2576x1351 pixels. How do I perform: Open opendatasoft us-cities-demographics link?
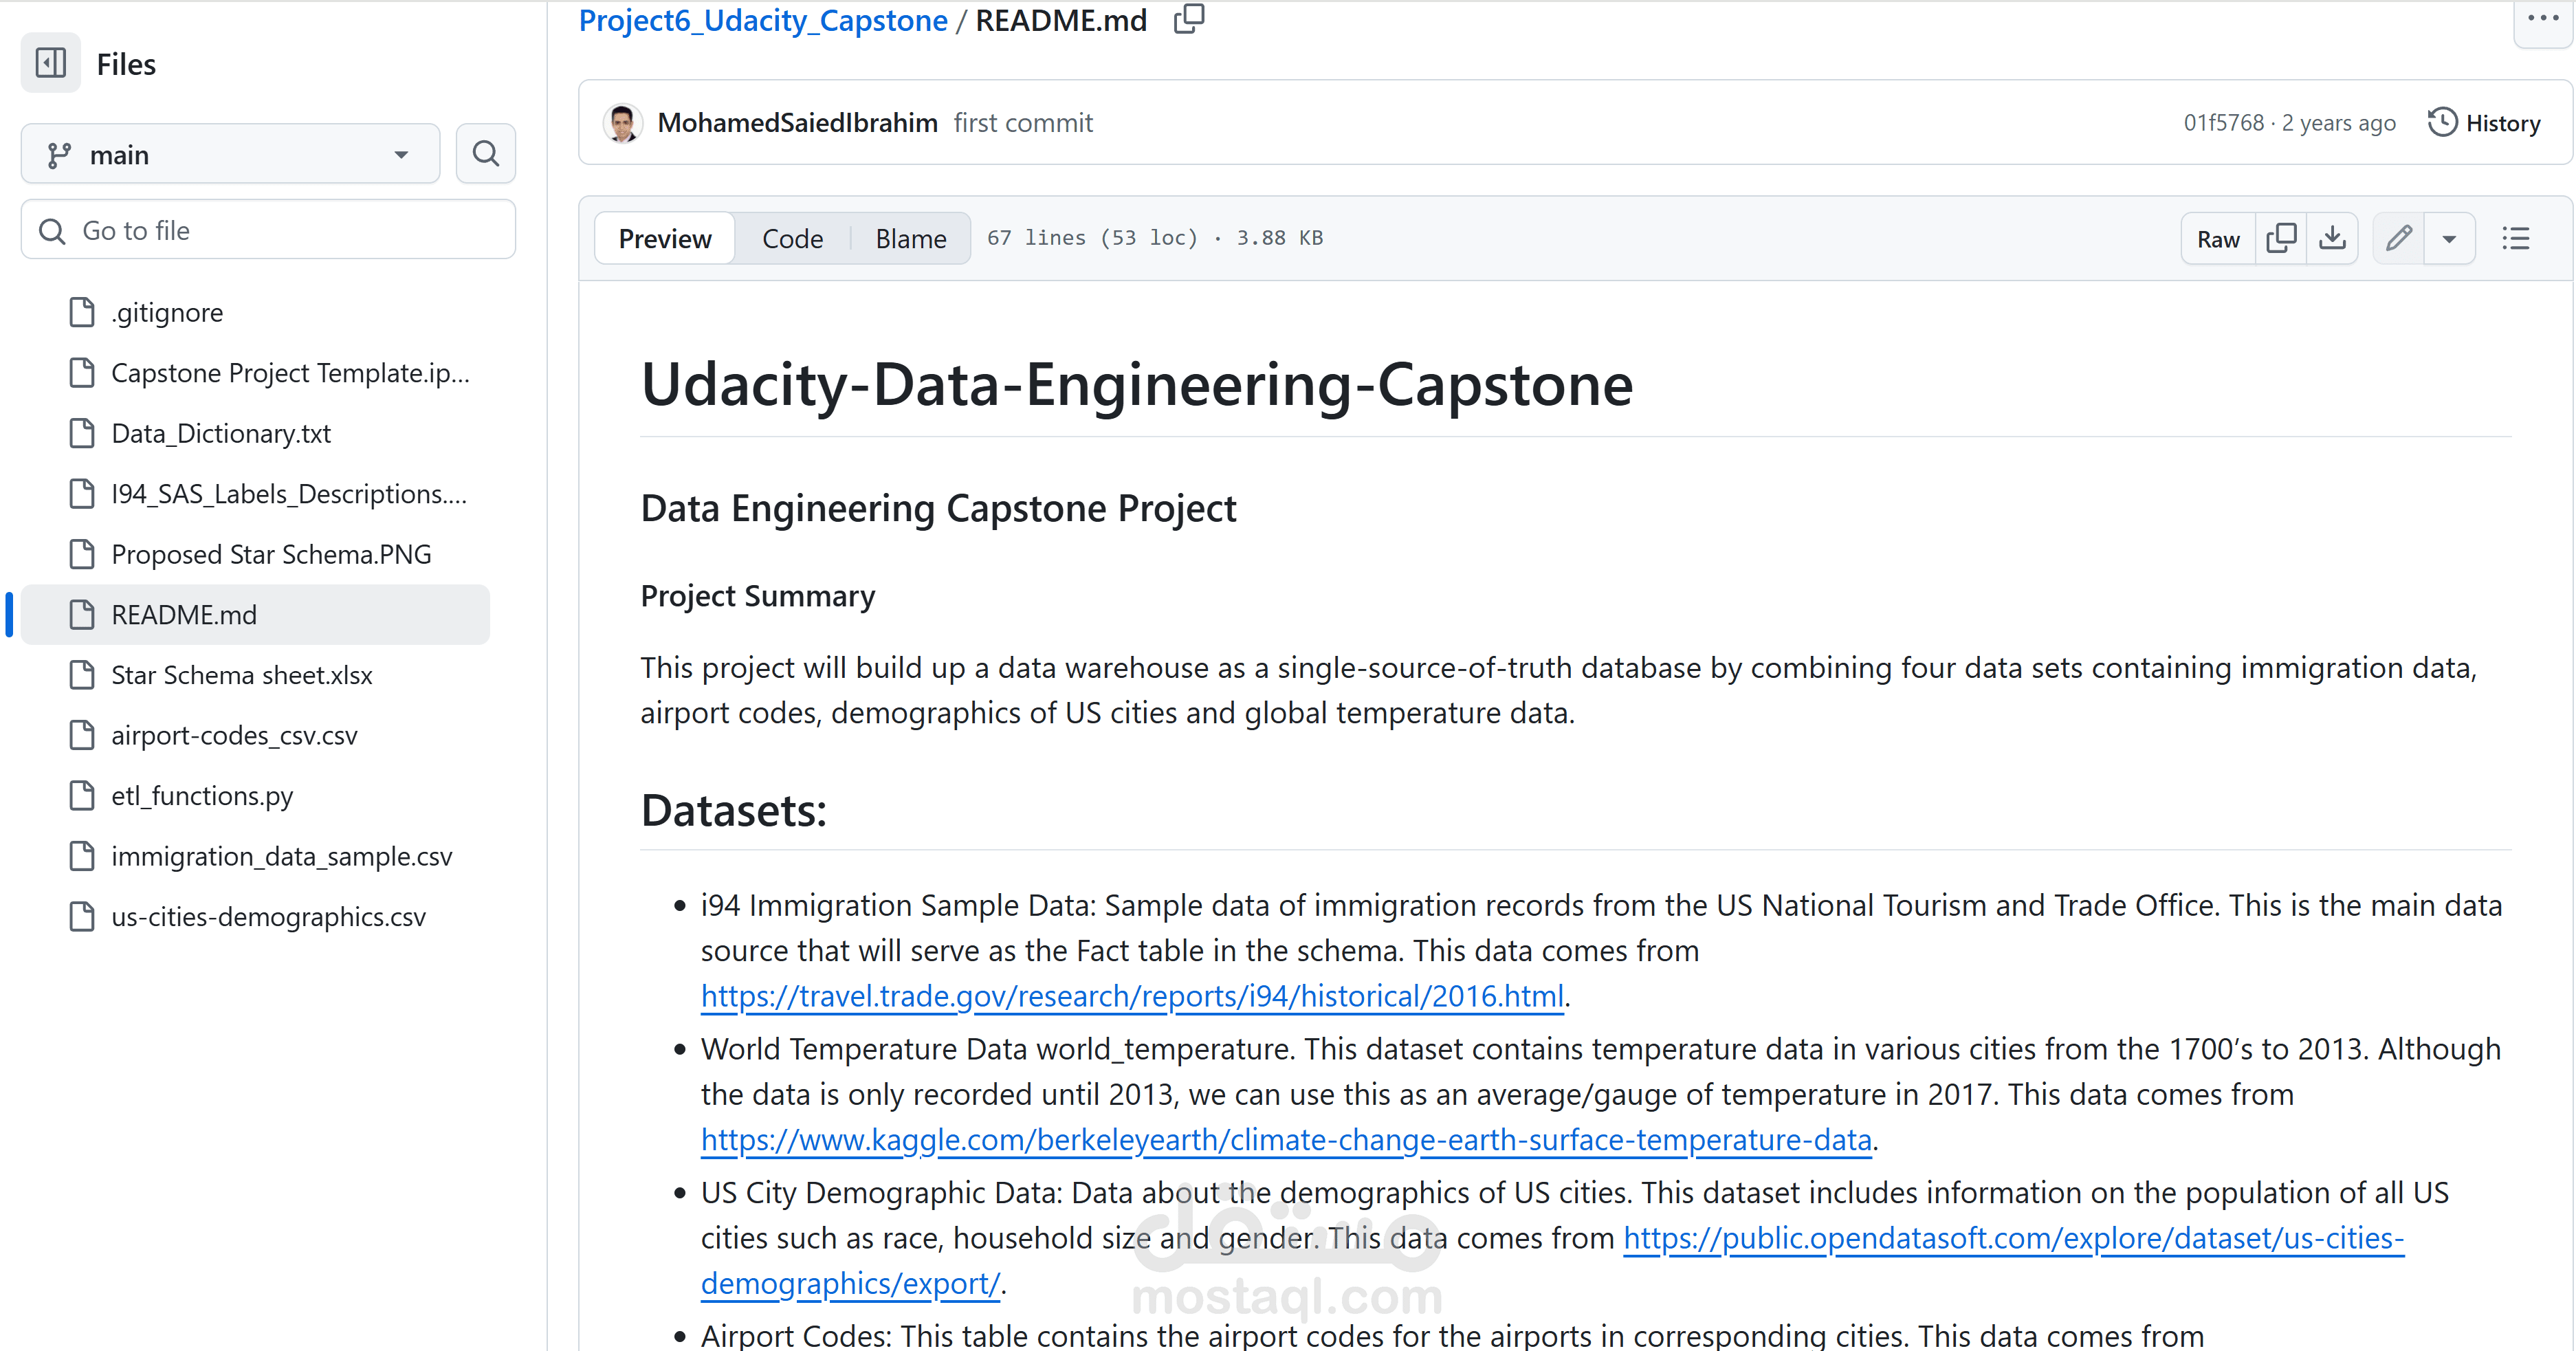coord(2013,1238)
